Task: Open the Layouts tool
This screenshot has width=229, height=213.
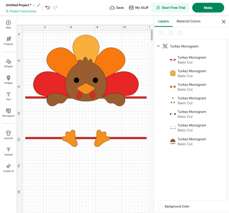Action: tap(8, 133)
